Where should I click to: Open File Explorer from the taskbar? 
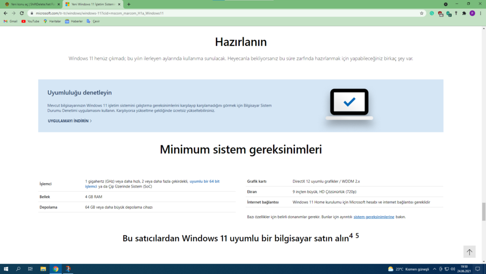[43, 269]
